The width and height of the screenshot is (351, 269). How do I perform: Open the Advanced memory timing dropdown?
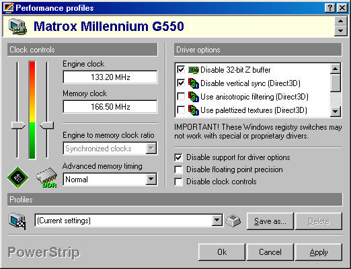(x=151, y=179)
